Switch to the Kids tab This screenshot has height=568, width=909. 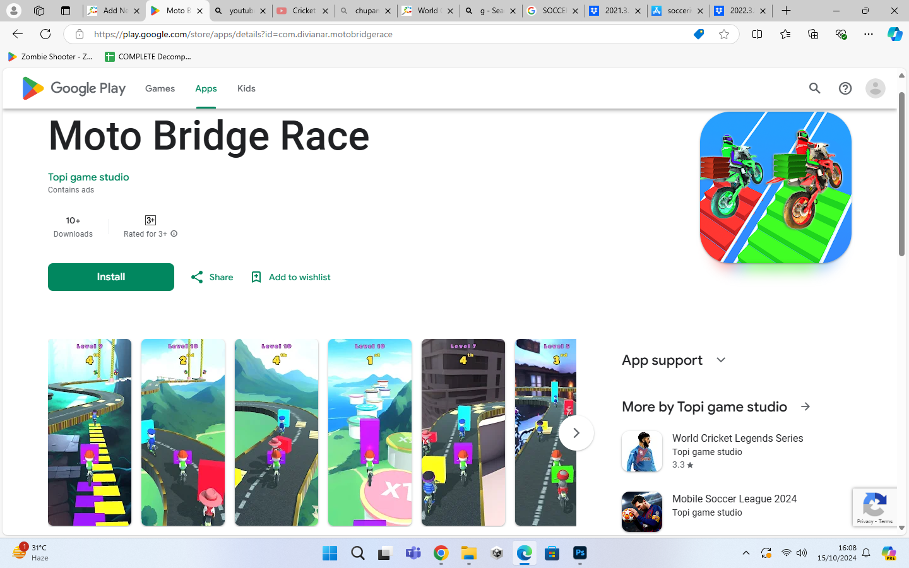click(x=246, y=88)
